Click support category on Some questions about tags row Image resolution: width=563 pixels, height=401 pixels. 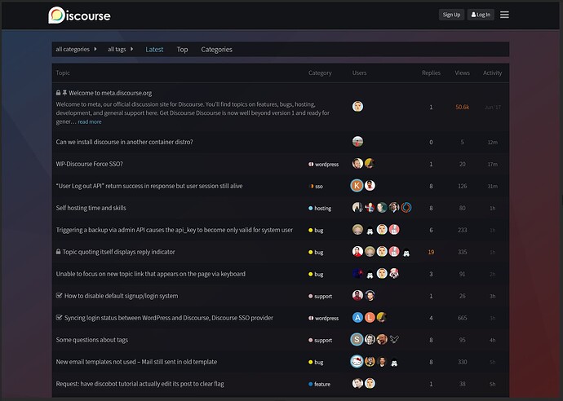point(321,340)
